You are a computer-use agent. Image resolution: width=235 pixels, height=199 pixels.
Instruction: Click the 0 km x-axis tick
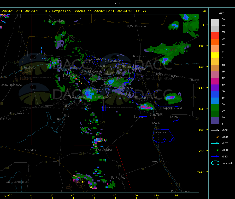tap(31, 195)
